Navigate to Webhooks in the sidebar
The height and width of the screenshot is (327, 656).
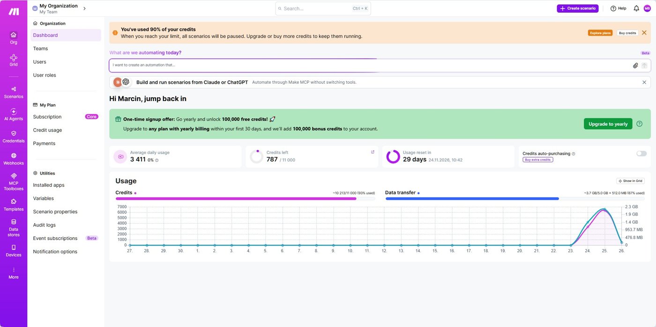[x=14, y=159]
